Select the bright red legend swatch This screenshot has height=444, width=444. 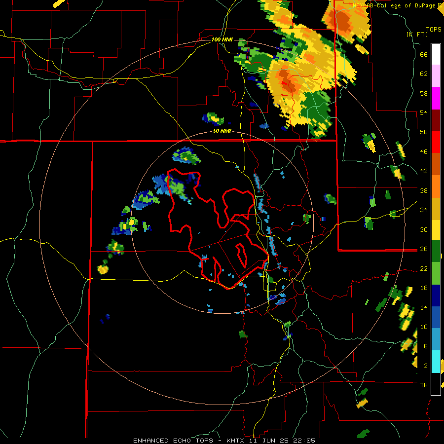click(436, 142)
